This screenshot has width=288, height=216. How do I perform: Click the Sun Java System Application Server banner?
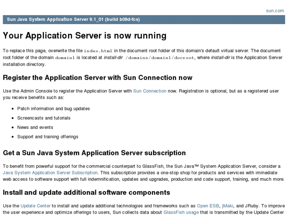(73, 19)
